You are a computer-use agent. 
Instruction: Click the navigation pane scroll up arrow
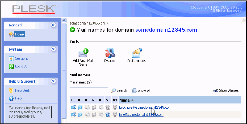tap(64, 21)
